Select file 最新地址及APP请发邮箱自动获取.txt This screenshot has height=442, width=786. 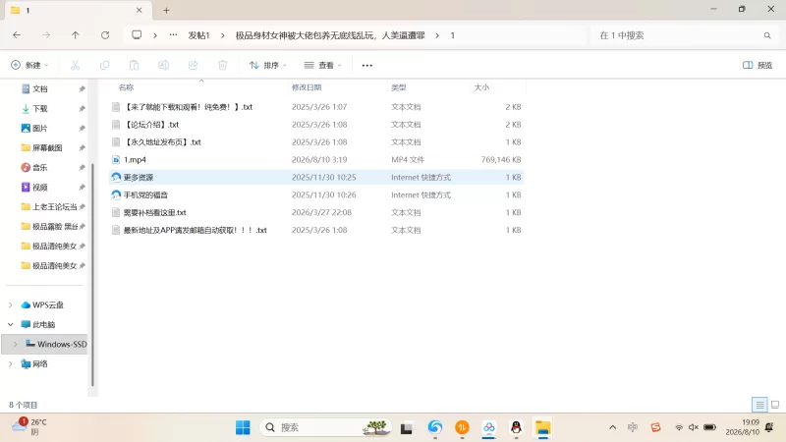pos(315,230)
